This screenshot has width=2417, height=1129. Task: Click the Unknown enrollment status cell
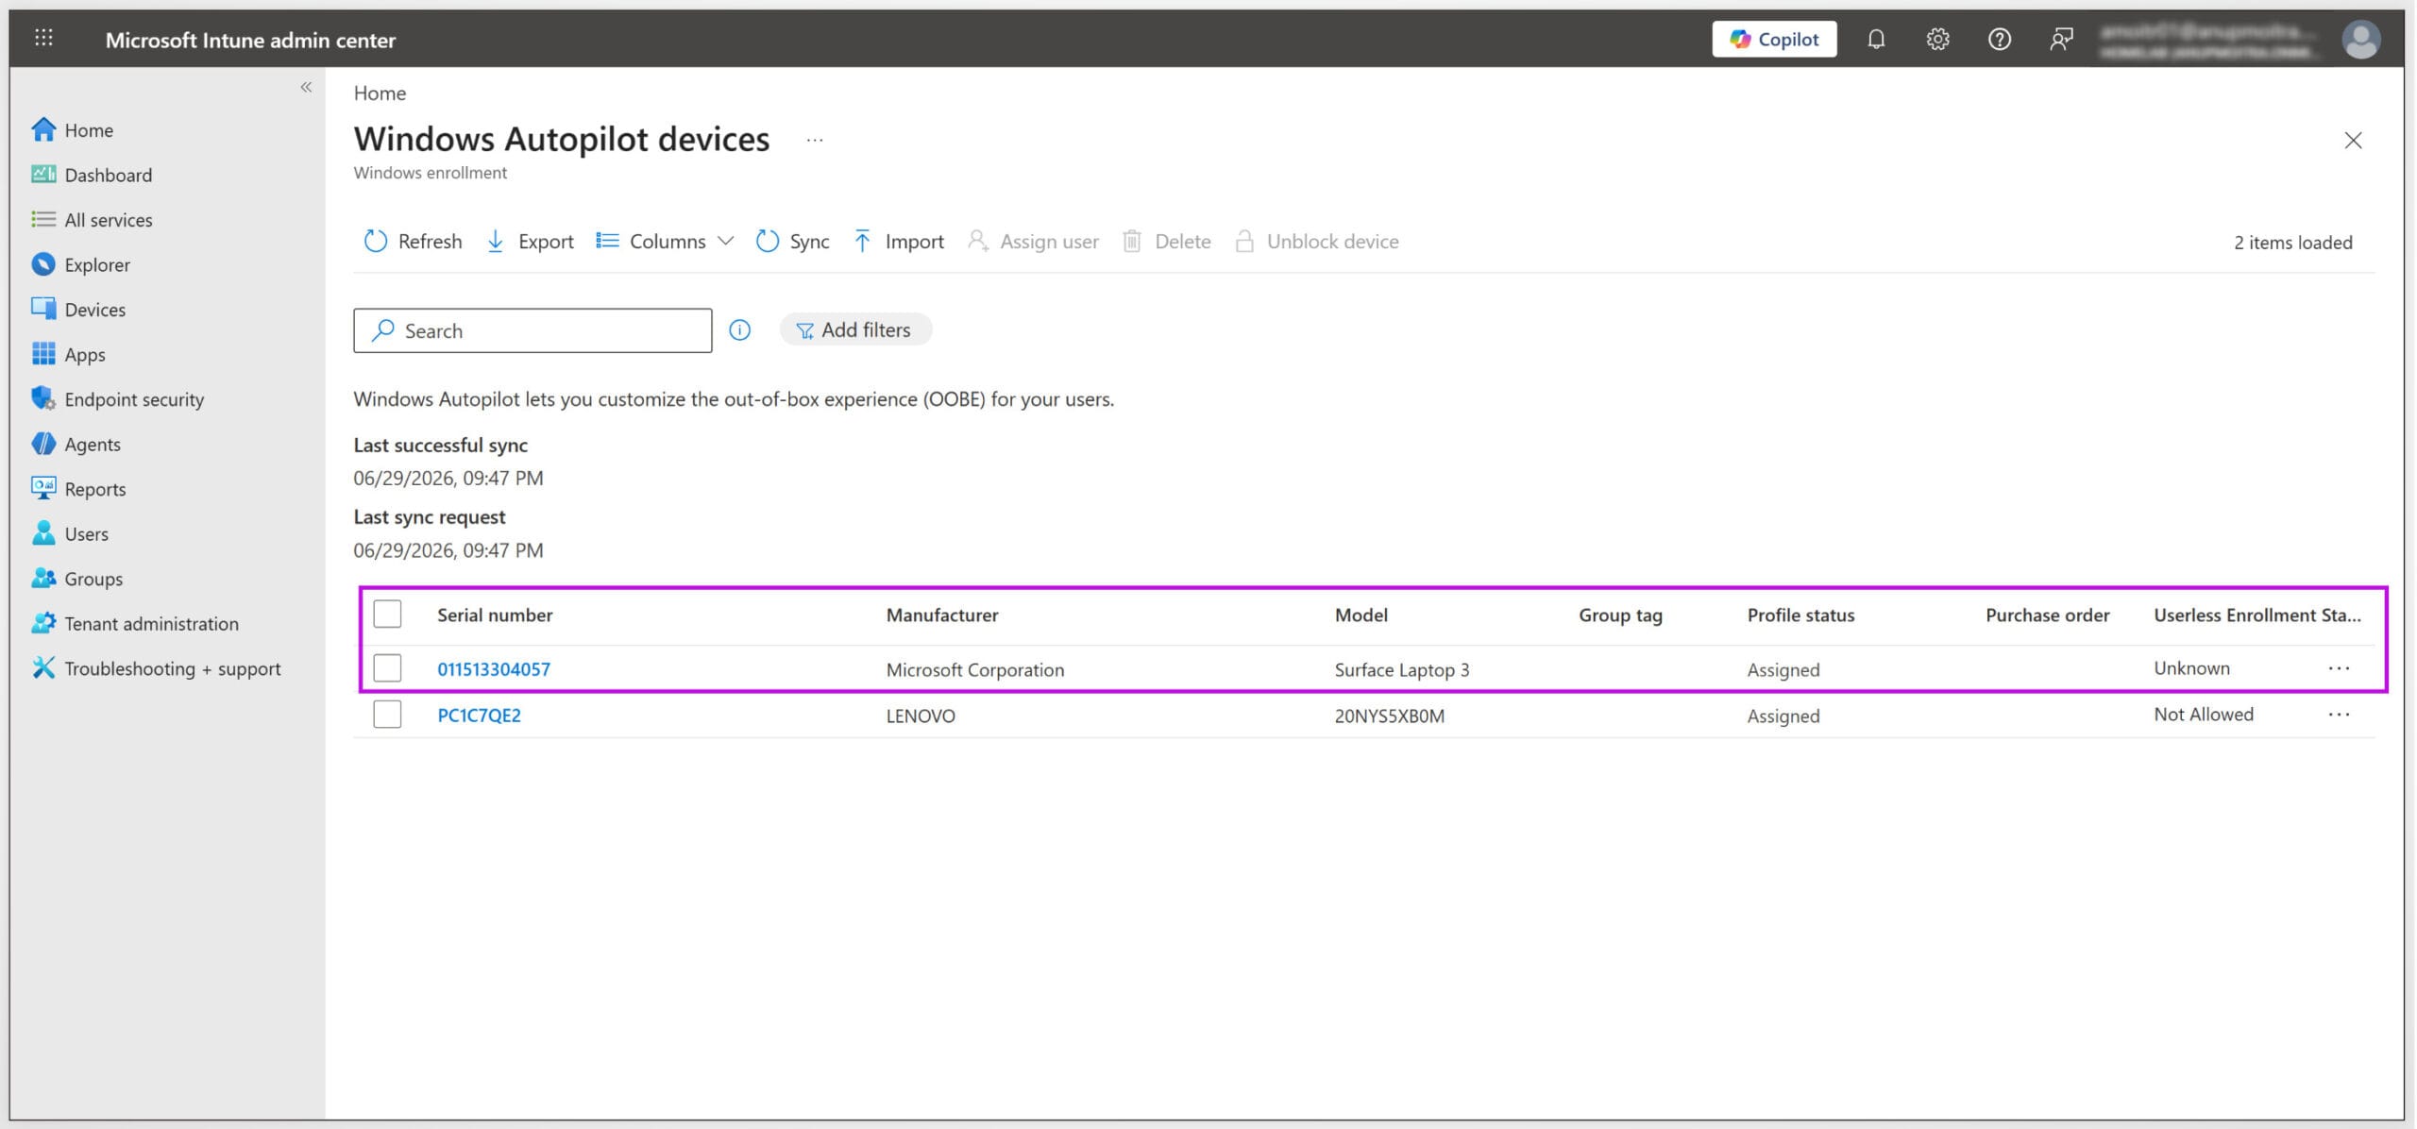[x=2191, y=668]
